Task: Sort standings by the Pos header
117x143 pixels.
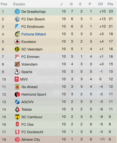Action: [4, 4]
